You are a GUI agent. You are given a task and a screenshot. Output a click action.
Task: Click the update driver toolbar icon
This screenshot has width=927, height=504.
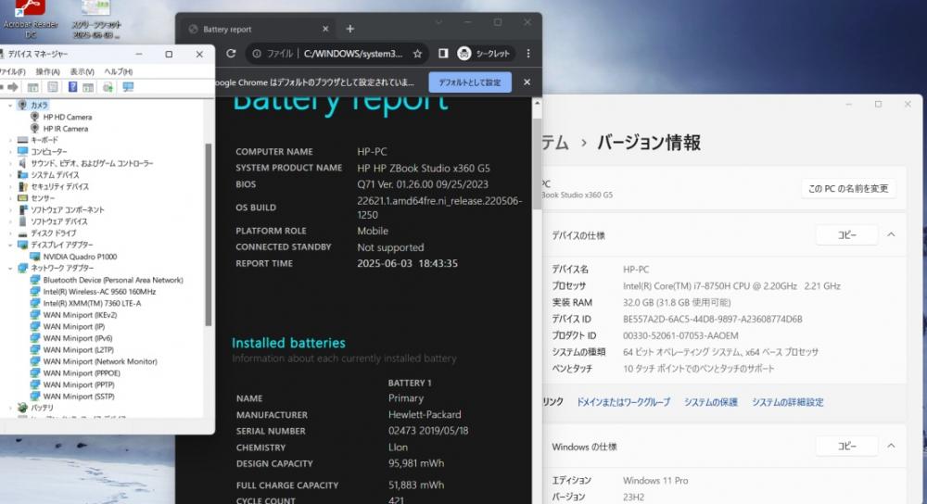(x=108, y=87)
